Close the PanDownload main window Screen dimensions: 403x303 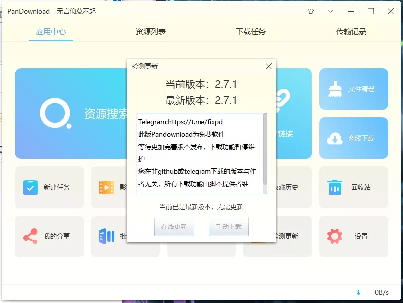click(391, 11)
